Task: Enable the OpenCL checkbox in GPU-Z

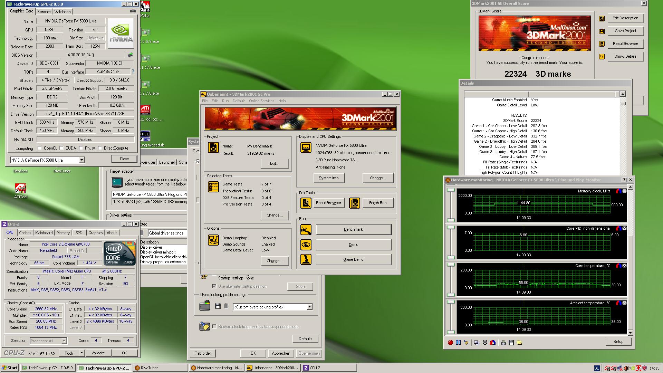Action: coord(40,148)
